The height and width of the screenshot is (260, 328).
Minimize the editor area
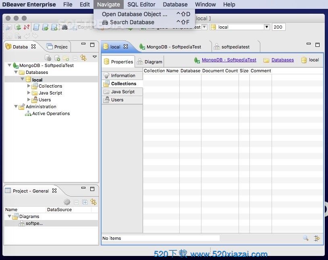[309, 44]
